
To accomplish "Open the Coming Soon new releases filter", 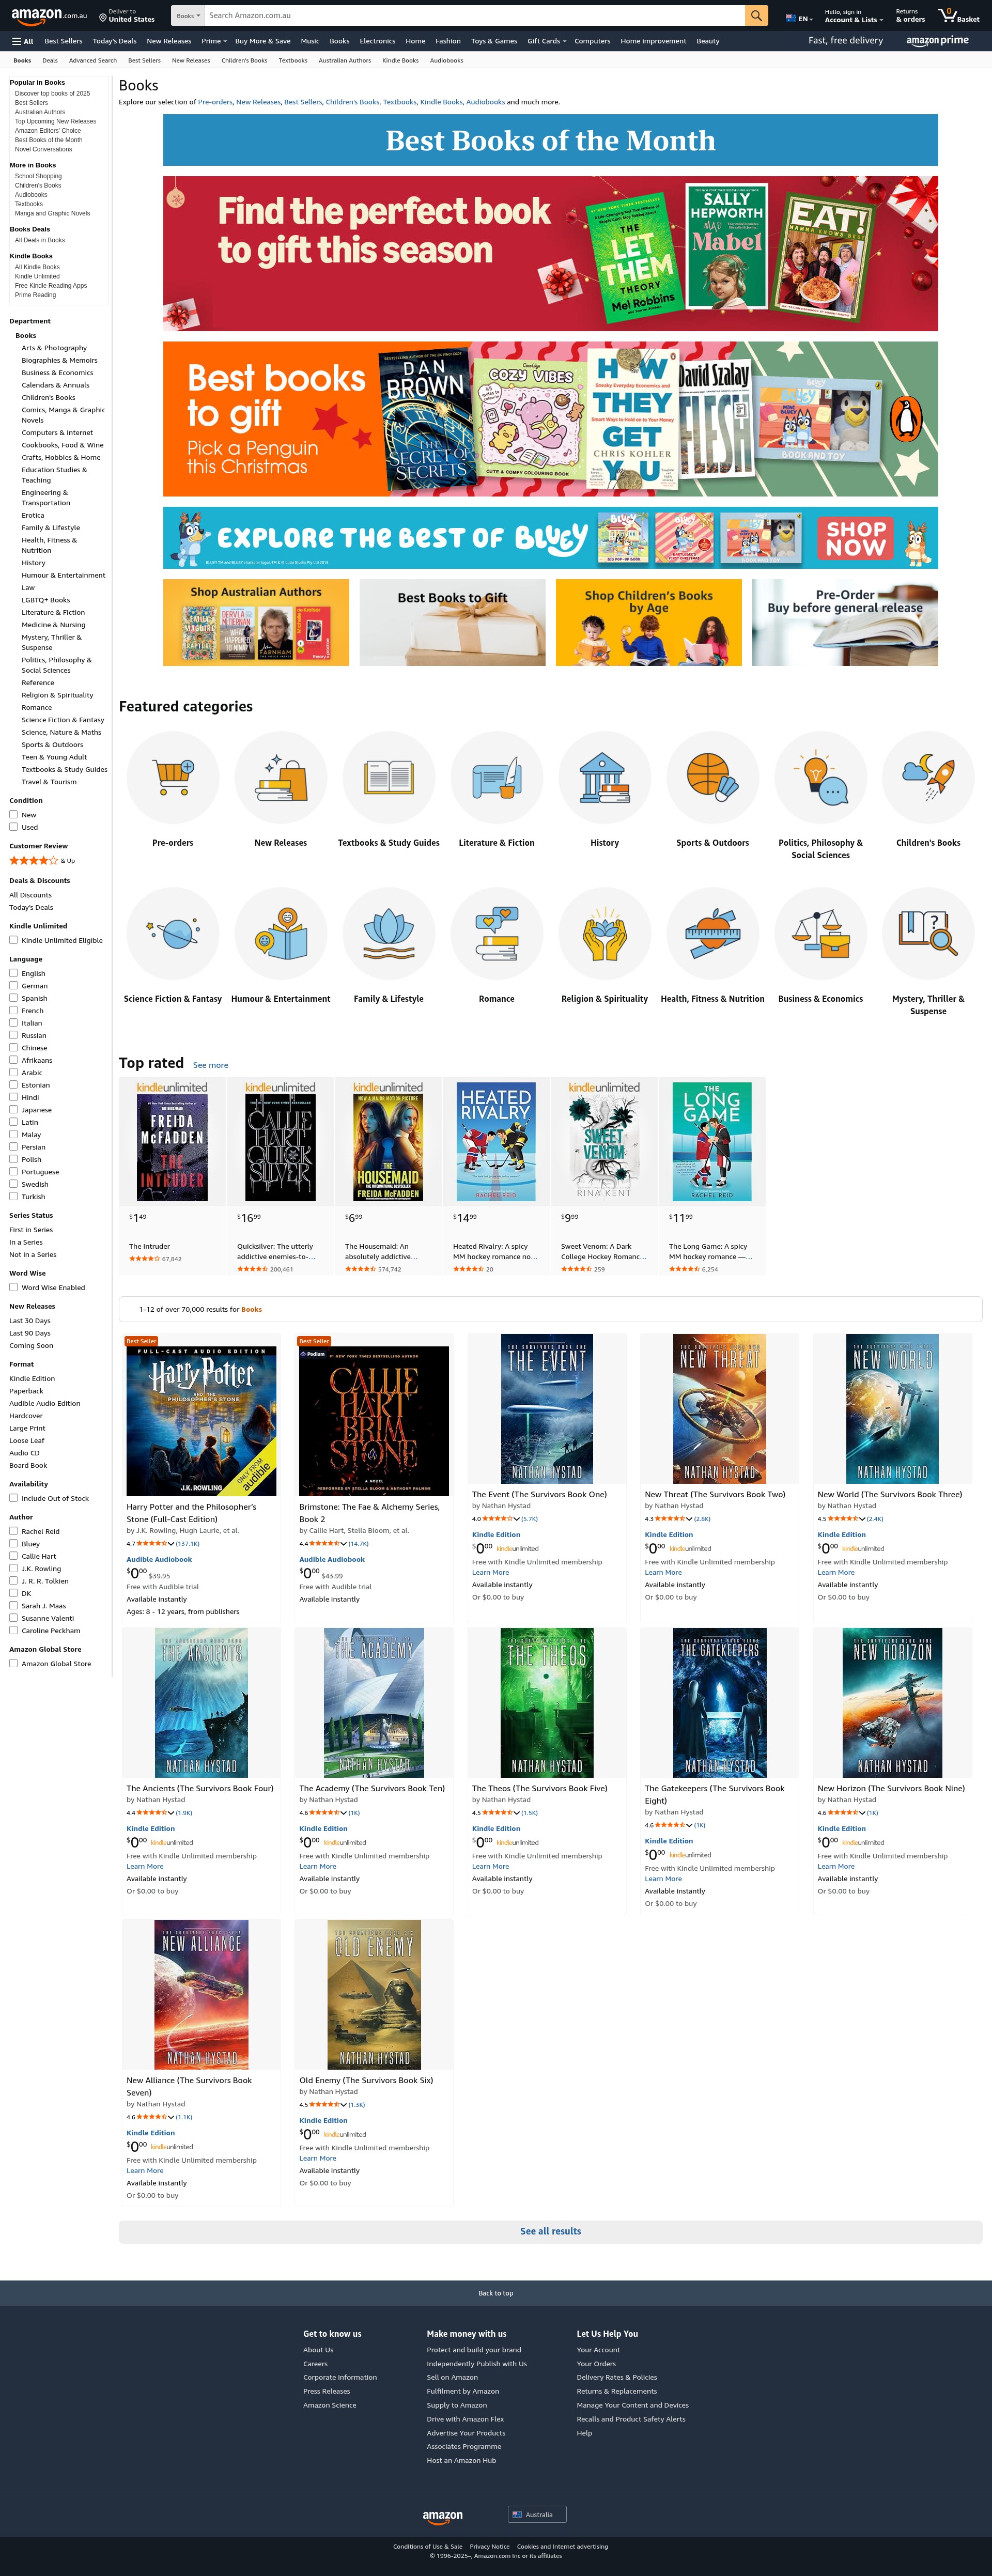I will pos(31,1345).
